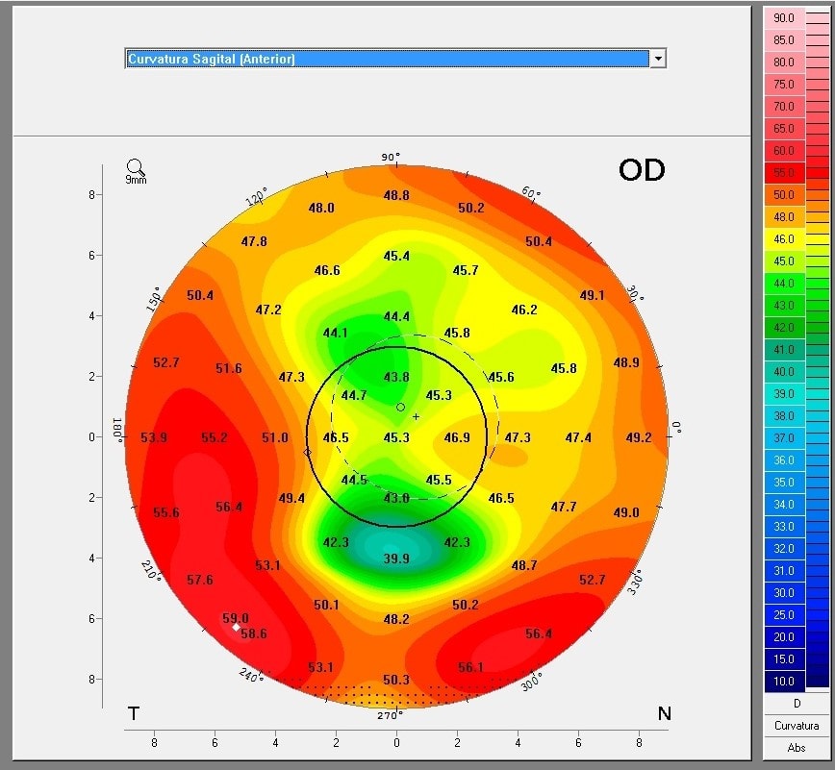Click the Curvatura button below scale
Viewport: 835px width, 770px height.
tap(797, 726)
